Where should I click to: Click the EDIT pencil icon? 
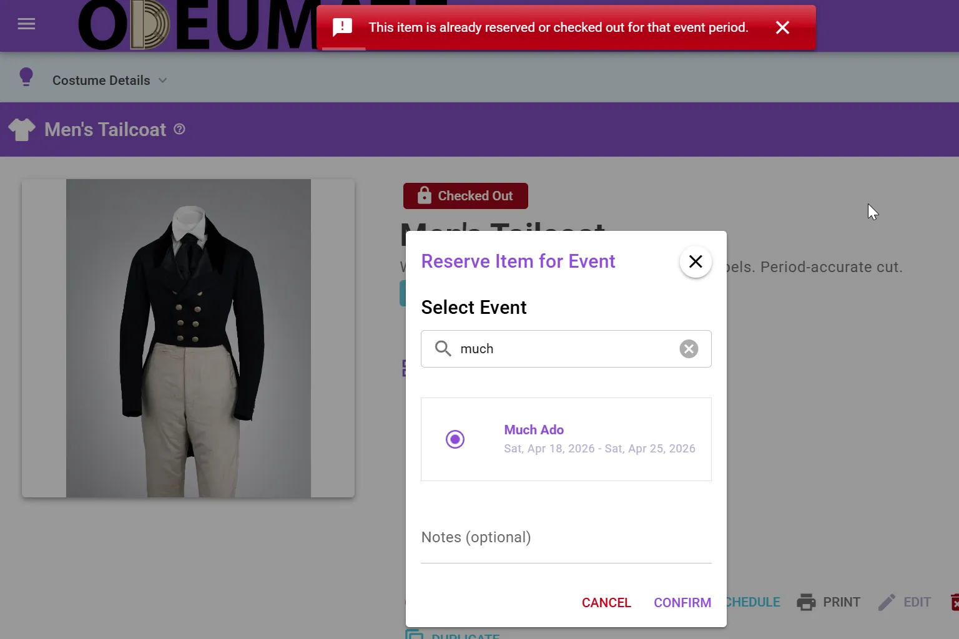887,602
